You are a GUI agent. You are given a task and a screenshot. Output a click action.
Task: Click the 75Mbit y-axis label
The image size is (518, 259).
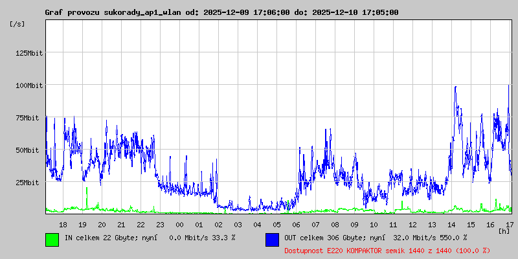pyautogui.click(x=27, y=118)
